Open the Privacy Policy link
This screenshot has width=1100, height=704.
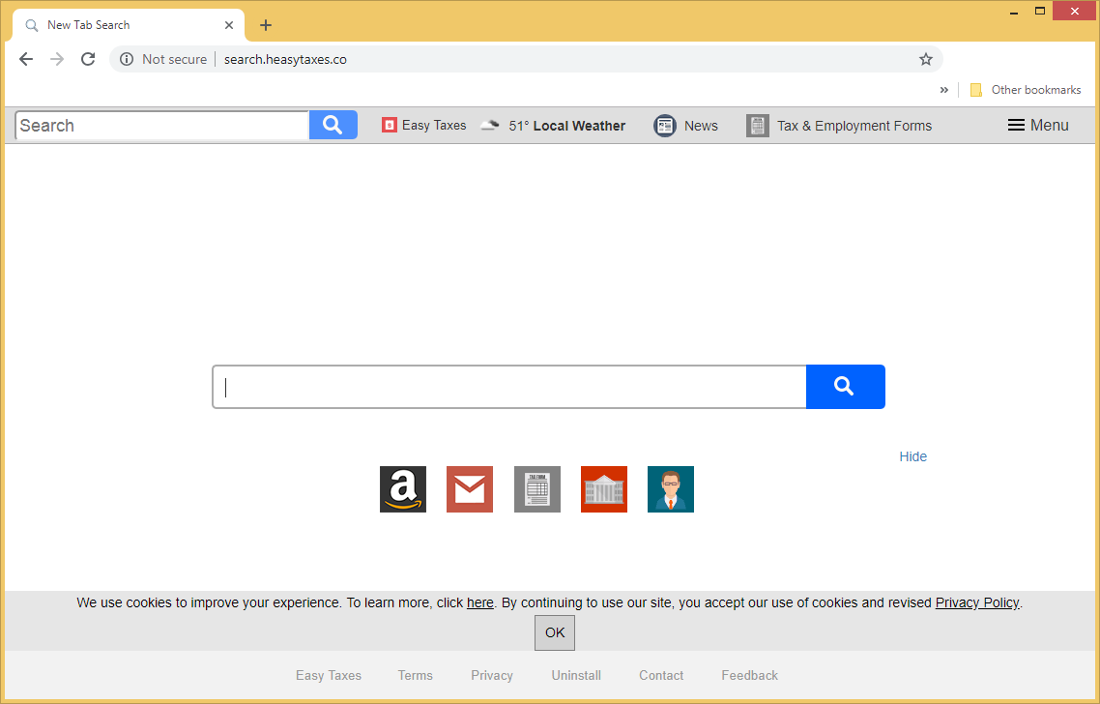(977, 602)
